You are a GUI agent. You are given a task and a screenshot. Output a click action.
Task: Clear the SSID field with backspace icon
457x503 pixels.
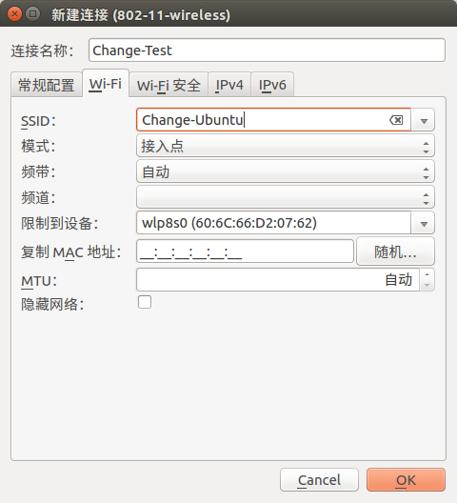coord(396,120)
